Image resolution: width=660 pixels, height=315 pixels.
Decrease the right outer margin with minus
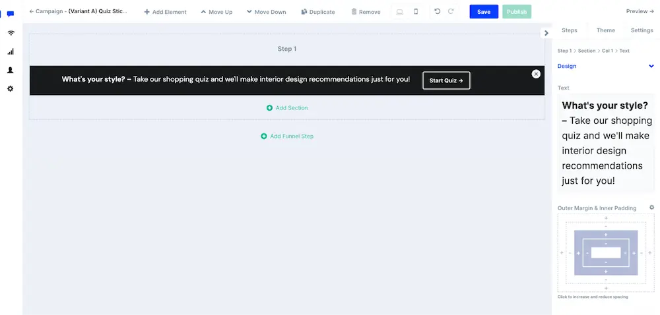point(642,253)
